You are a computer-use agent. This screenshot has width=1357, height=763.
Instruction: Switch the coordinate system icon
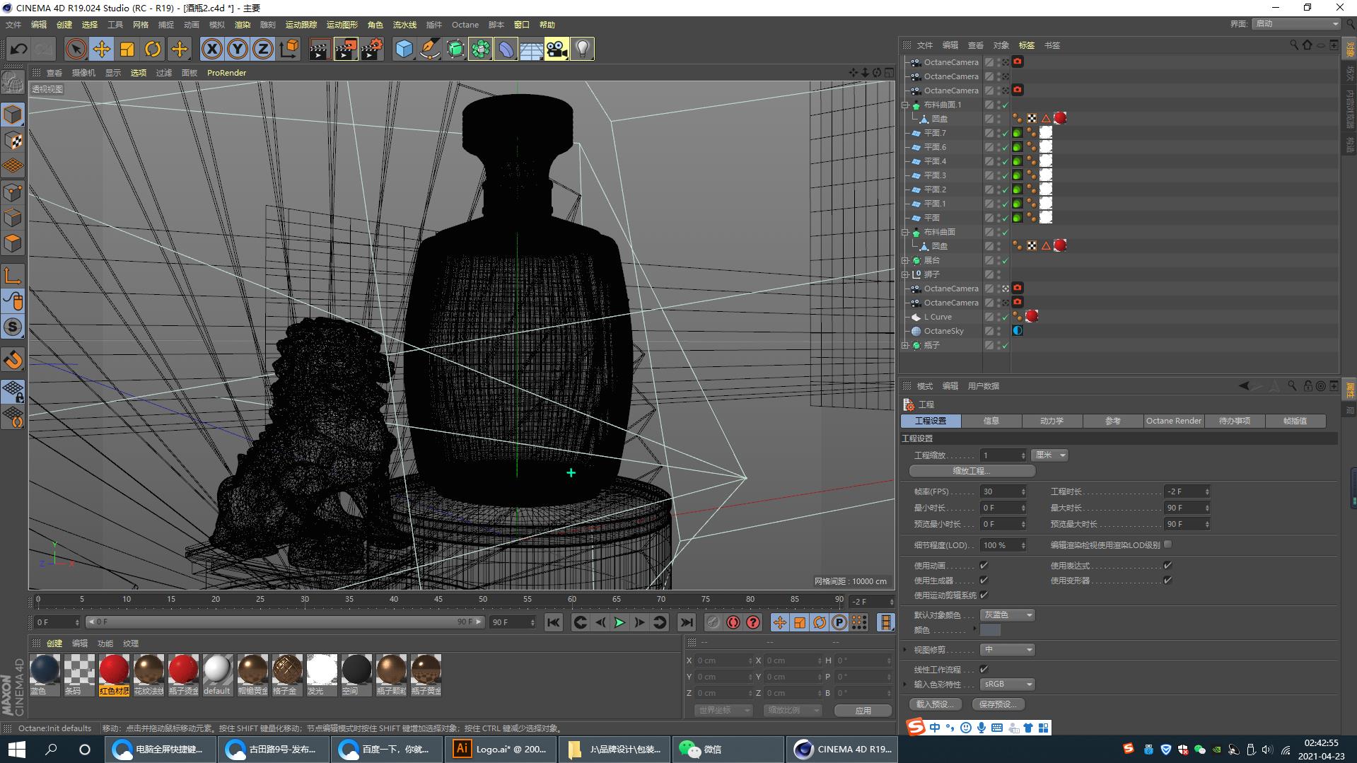pyautogui.click(x=289, y=49)
